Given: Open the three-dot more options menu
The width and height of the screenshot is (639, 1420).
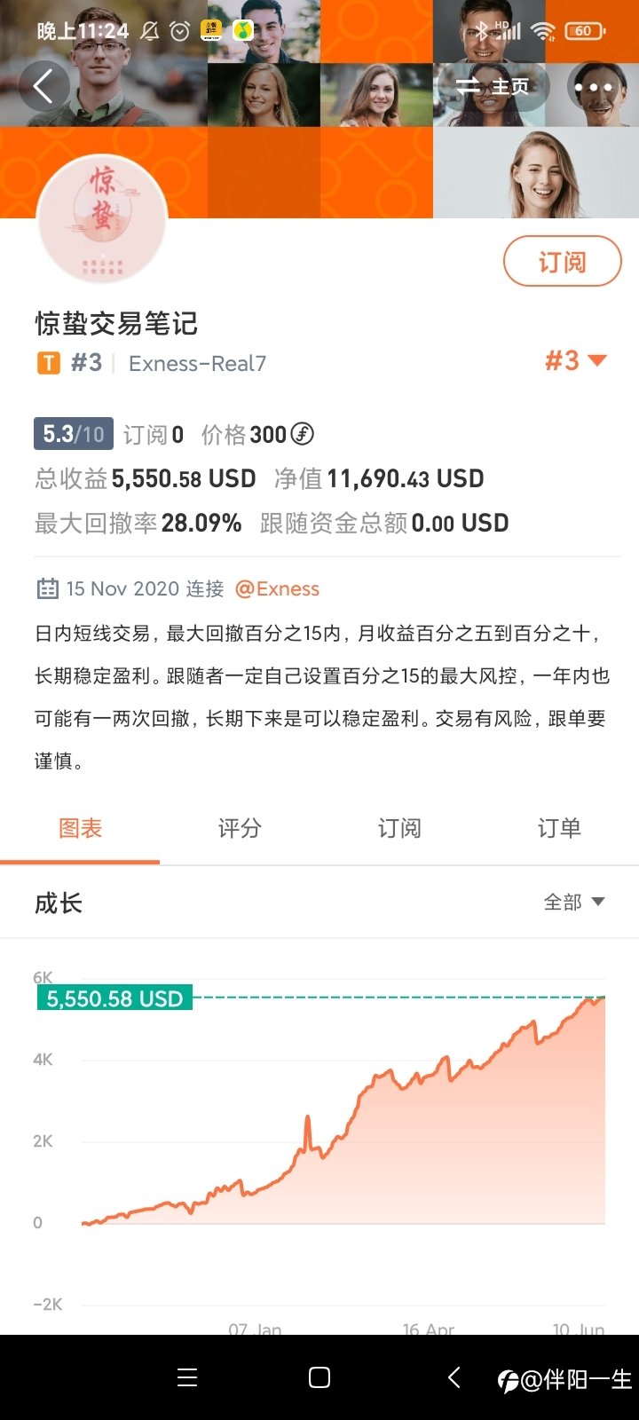Looking at the screenshot, I should 592,87.
